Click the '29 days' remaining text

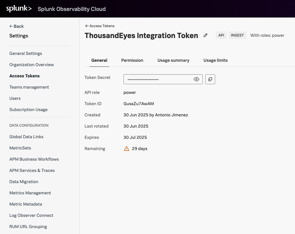pyautogui.click(x=140, y=149)
